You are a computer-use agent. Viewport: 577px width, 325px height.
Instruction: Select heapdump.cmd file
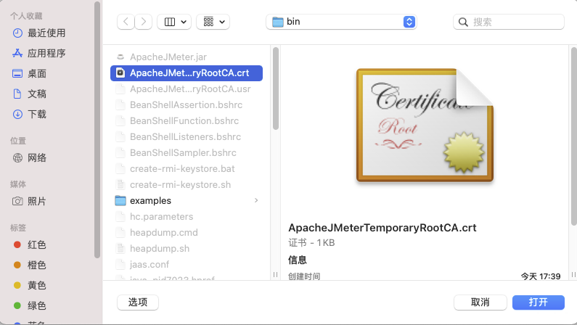(x=187, y=232)
